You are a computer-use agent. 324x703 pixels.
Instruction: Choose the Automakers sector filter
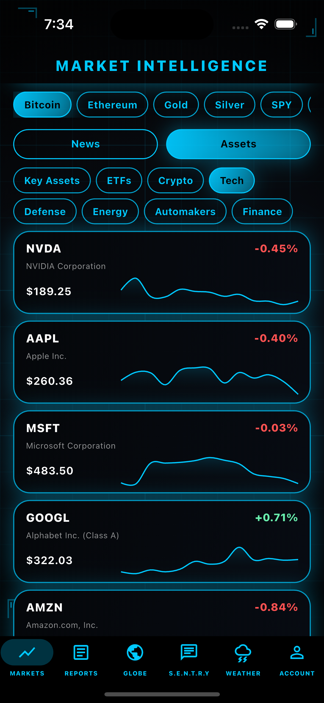tap(185, 212)
